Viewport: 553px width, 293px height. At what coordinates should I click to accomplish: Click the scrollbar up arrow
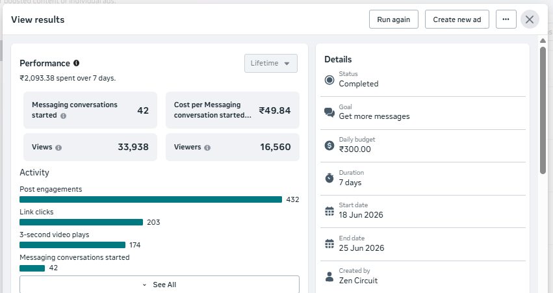pyautogui.click(x=543, y=40)
